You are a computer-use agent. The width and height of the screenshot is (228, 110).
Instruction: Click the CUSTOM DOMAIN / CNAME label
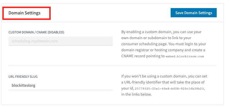(36, 32)
